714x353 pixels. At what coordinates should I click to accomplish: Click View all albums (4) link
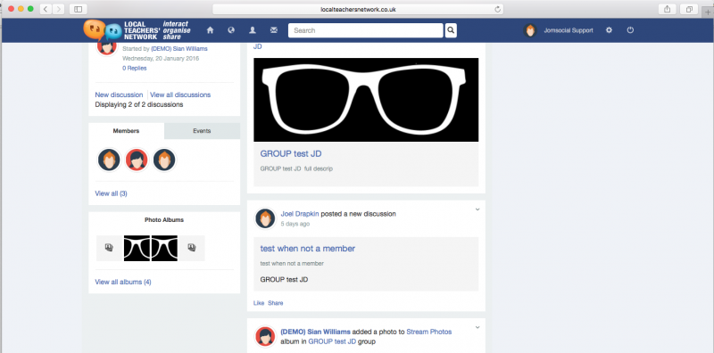coord(123,282)
